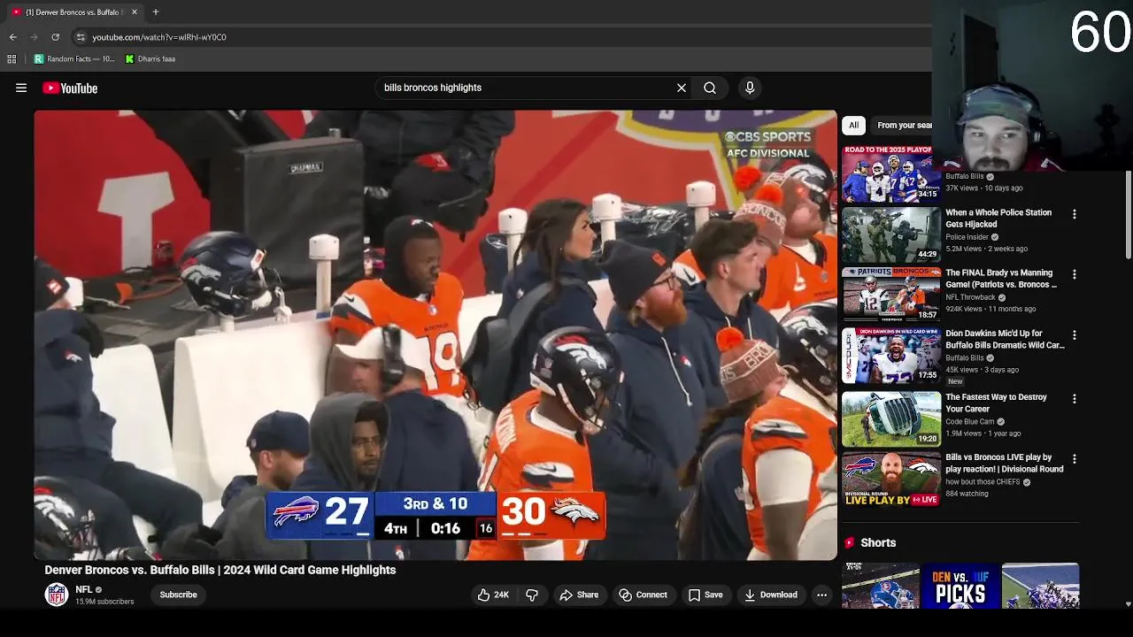Dislike the video with thumbs down

(532, 595)
